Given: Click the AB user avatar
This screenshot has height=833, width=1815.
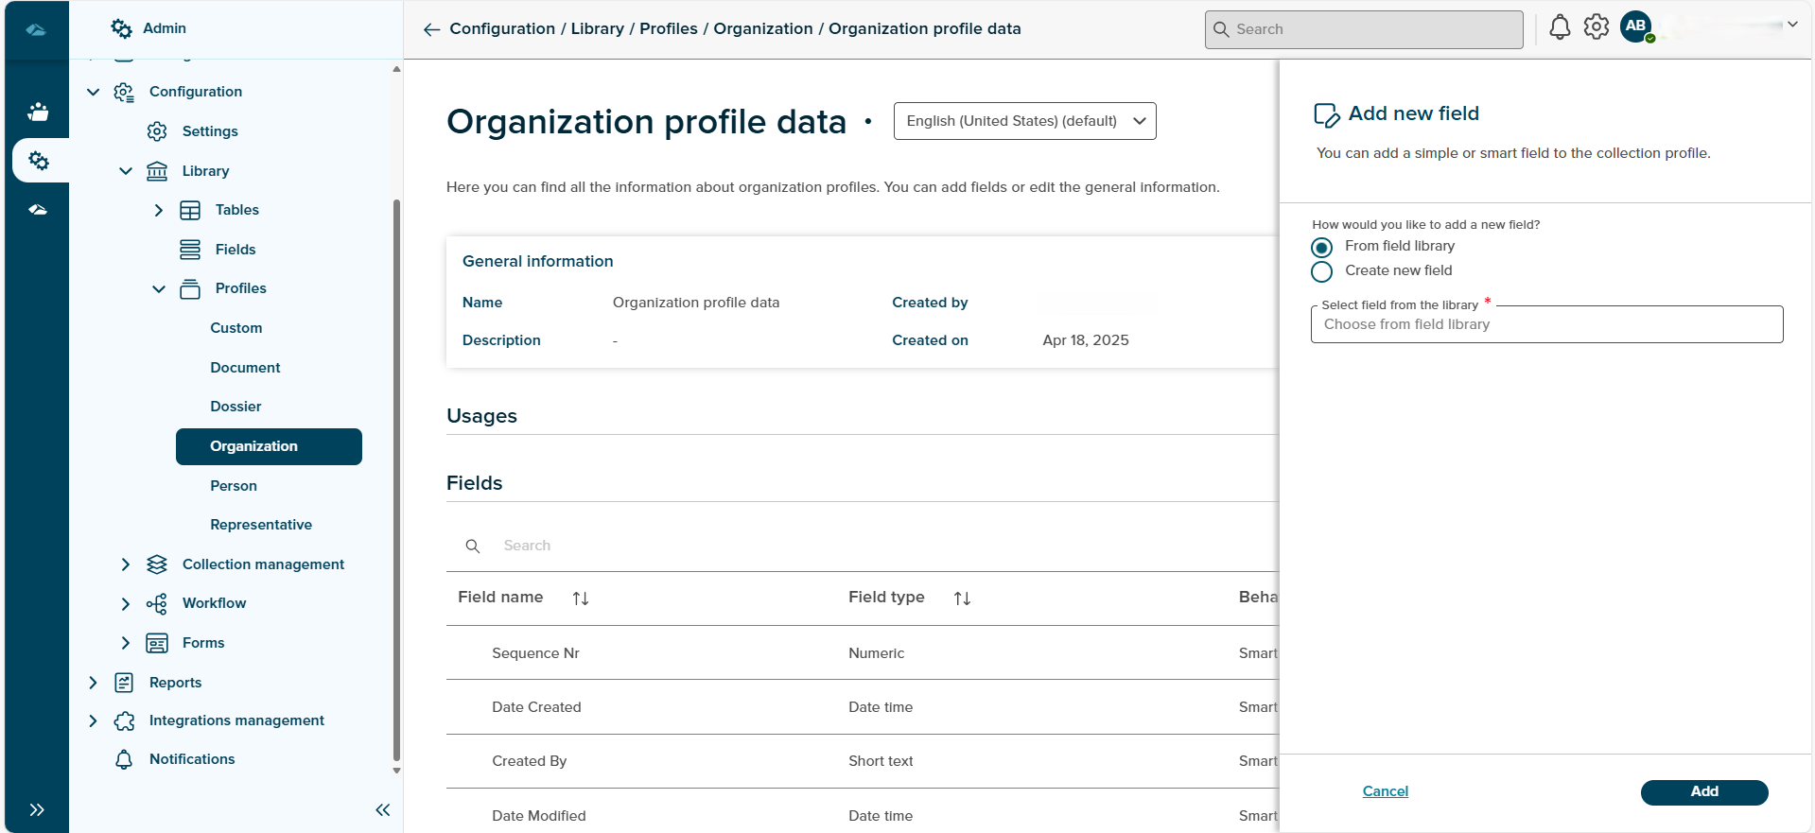Looking at the screenshot, I should coord(1636,26).
